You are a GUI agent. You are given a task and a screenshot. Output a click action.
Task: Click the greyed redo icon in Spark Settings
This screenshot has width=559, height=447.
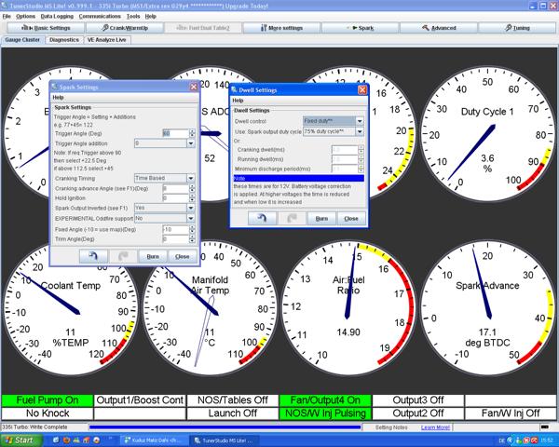[x=123, y=255]
